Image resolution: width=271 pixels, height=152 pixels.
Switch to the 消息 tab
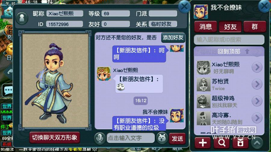pos(205,27)
